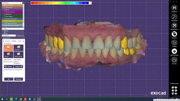
Task: Toggle the Jaw scans (Сканы челюсти) checkbox
Action: tap(5, 5)
